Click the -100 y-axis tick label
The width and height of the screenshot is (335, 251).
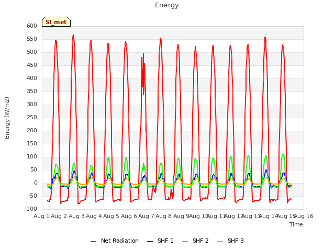point(31,209)
